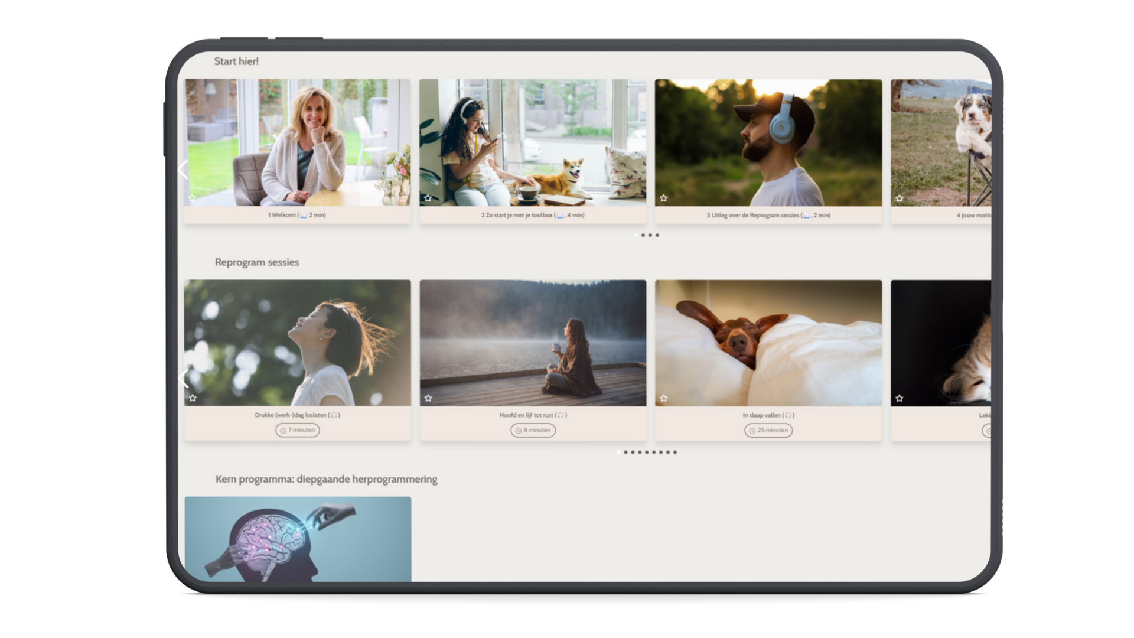Click the '25 minuten' duration badge
The height and width of the screenshot is (638, 1134).
click(x=768, y=430)
